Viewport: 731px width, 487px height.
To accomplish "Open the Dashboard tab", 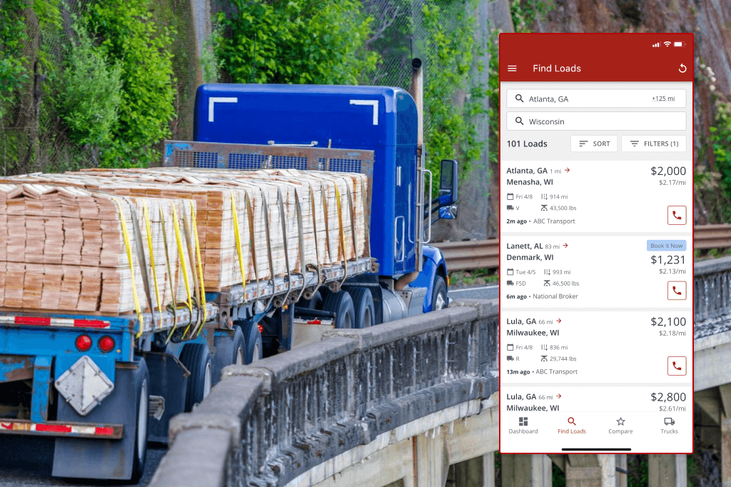I will [523, 426].
